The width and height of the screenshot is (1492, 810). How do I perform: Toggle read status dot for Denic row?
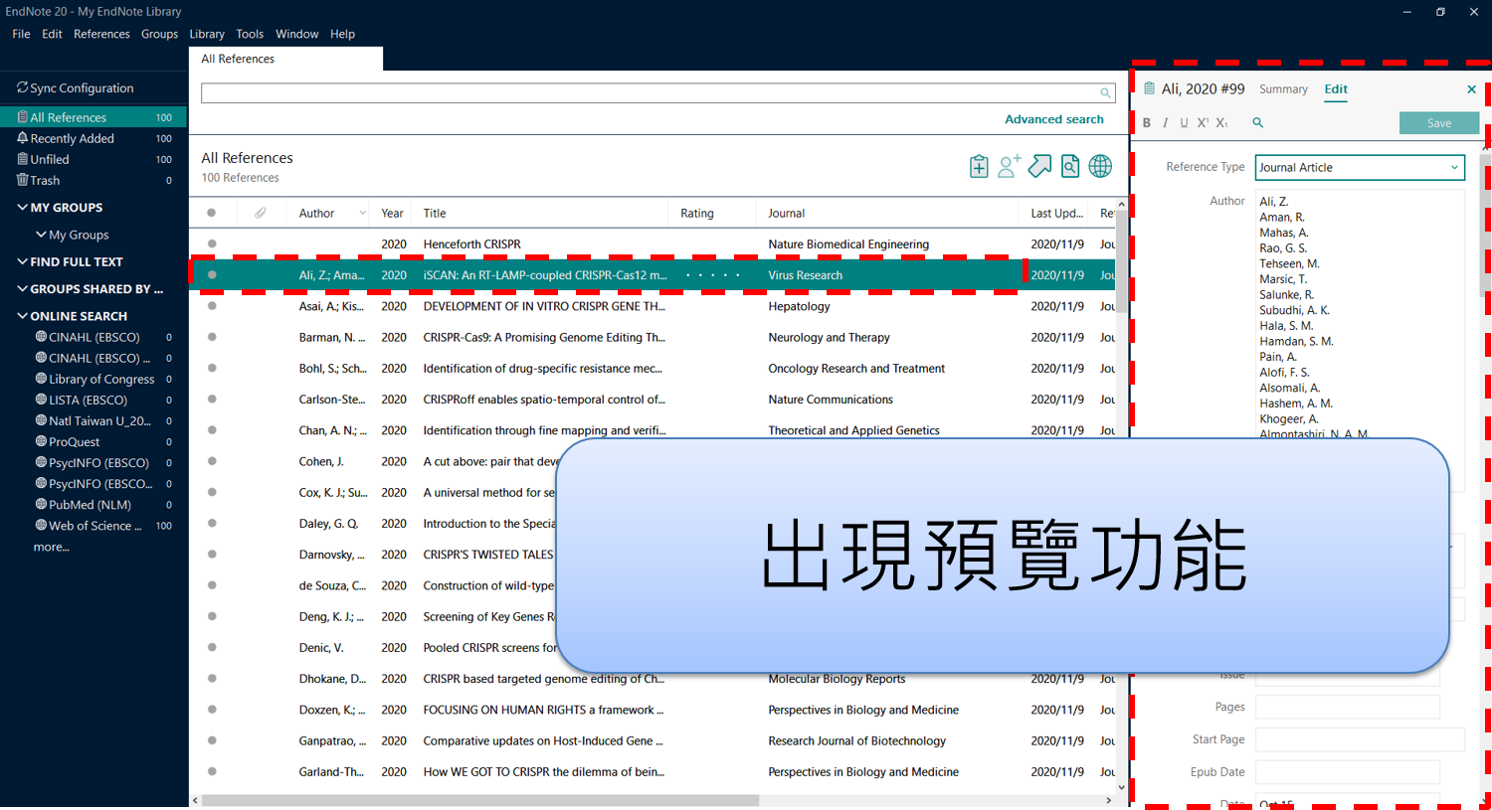[212, 647]
